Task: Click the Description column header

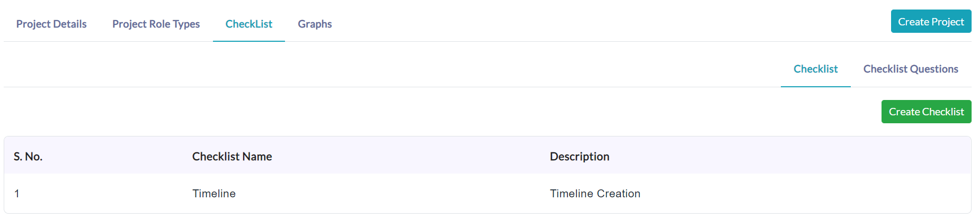Action: click(580, 157)
